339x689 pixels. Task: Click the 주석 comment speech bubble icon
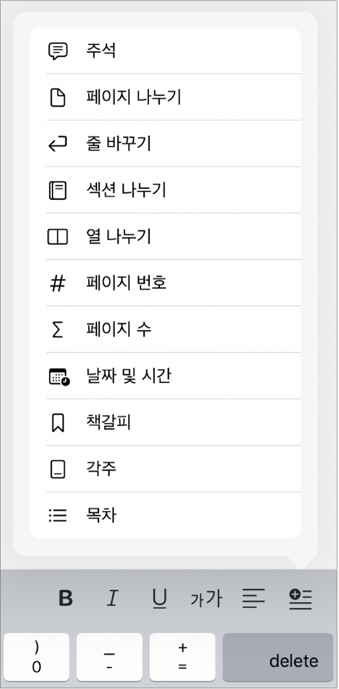coord(58,51)
